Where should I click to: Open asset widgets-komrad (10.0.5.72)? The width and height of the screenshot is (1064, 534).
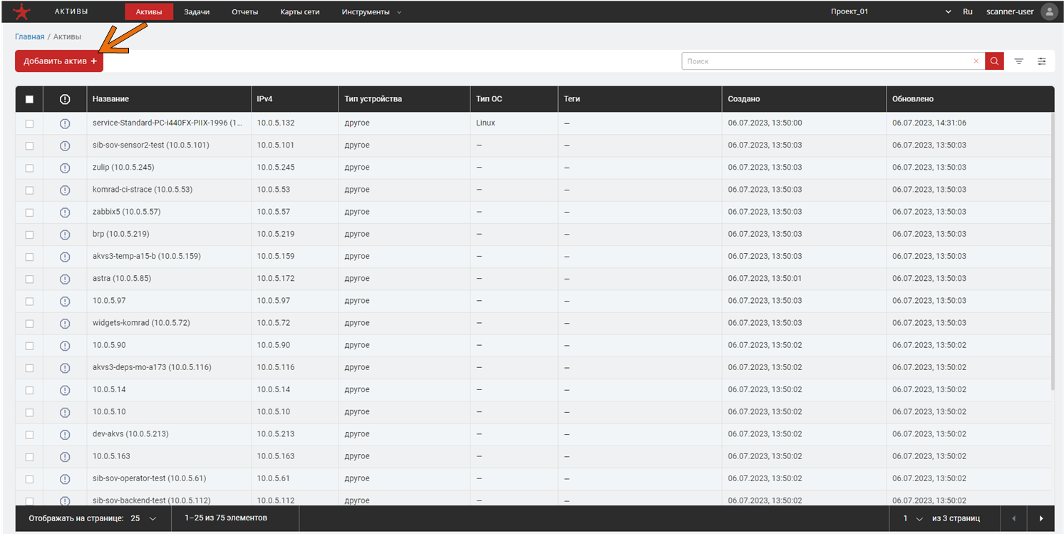click(141, 323)
